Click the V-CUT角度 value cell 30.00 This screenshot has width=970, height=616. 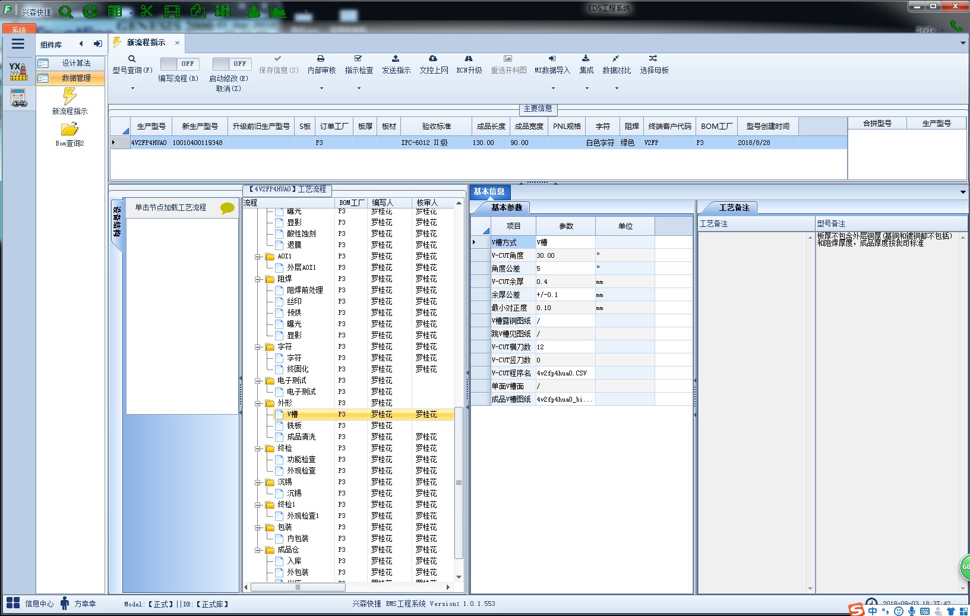[565, 255]
